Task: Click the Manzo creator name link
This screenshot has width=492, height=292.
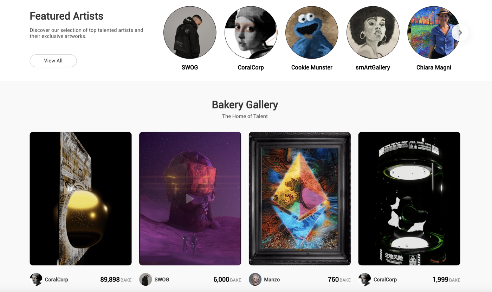Action: [272, 280]
